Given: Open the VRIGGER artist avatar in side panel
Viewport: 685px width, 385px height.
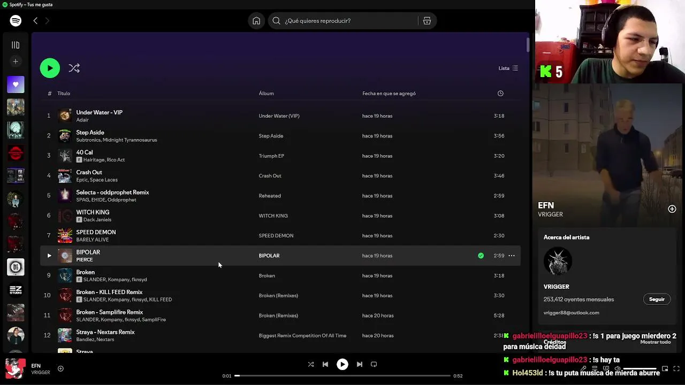Looking at the screenshot, I should point(558,261).
